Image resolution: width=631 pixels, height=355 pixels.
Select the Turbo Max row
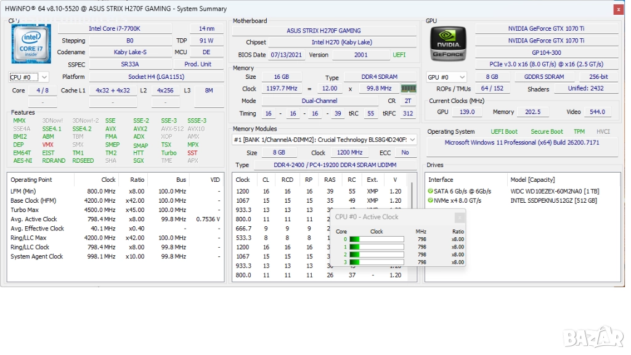[x=25, y=210]
